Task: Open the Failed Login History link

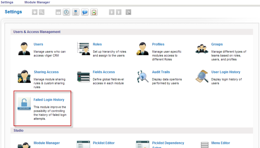Action: pyautogui.click(x=49, y=100)
